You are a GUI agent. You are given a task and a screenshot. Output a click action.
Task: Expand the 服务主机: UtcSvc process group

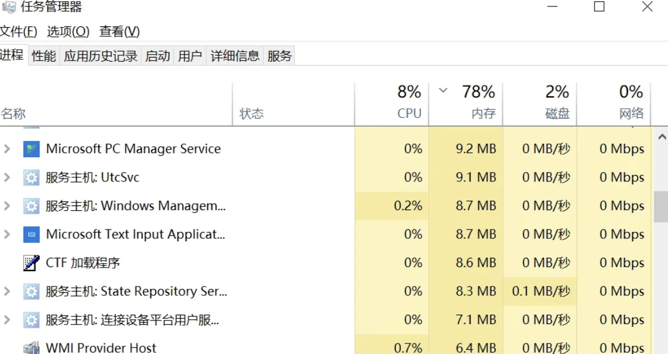coord(7,177)
